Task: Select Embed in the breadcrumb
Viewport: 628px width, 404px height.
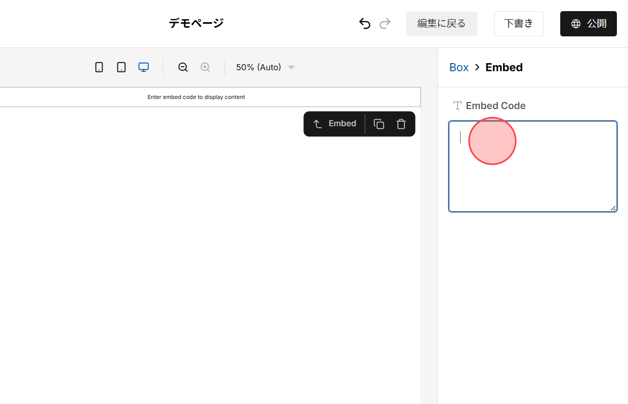Action: [504, 67]
